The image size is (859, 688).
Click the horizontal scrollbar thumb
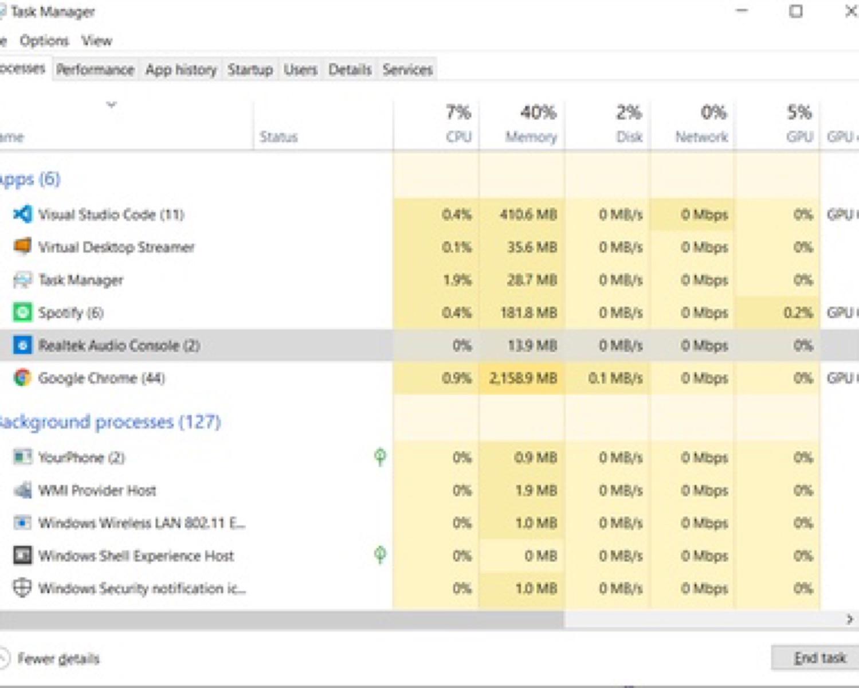click(x=281, y=619)
